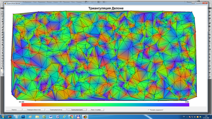Click the system clock in the taskbar

(x=206, y=117)
